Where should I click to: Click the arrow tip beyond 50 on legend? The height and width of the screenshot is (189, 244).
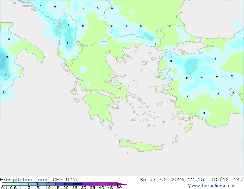122,184
